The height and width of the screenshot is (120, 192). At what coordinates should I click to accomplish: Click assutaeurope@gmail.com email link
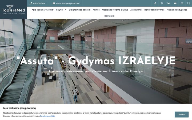[x=68, y=3]
